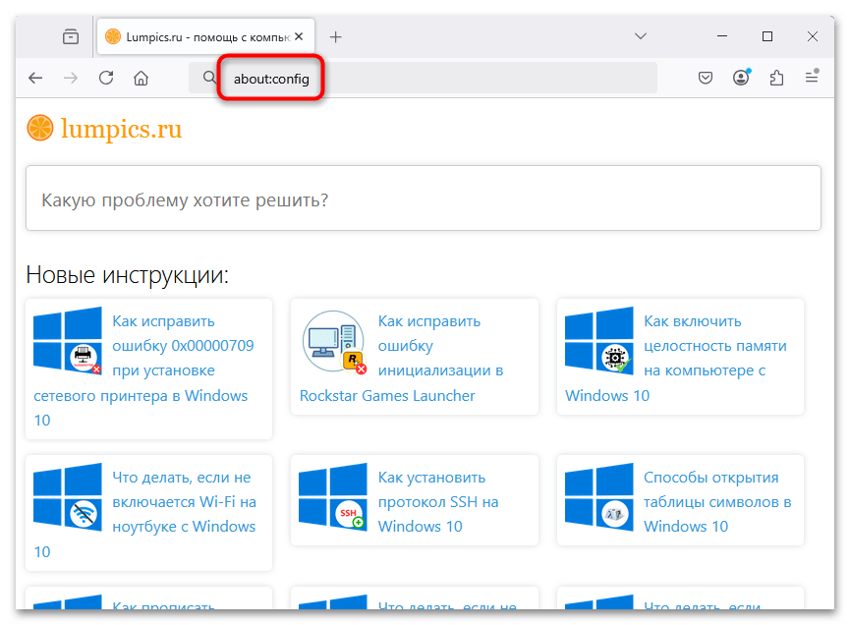
Task: Click the 'Новые инструкции:' heading
Action: coord(128,275)
